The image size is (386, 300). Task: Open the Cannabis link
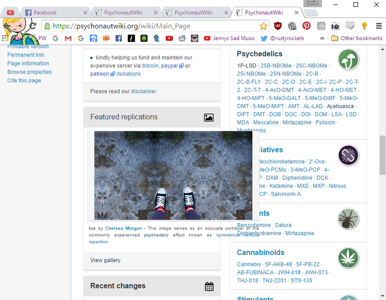[249, 264]
